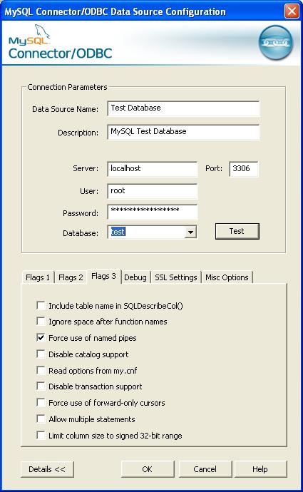Open the Database dropdown arrow
The image size is (303, 492).
pos(190,232)
